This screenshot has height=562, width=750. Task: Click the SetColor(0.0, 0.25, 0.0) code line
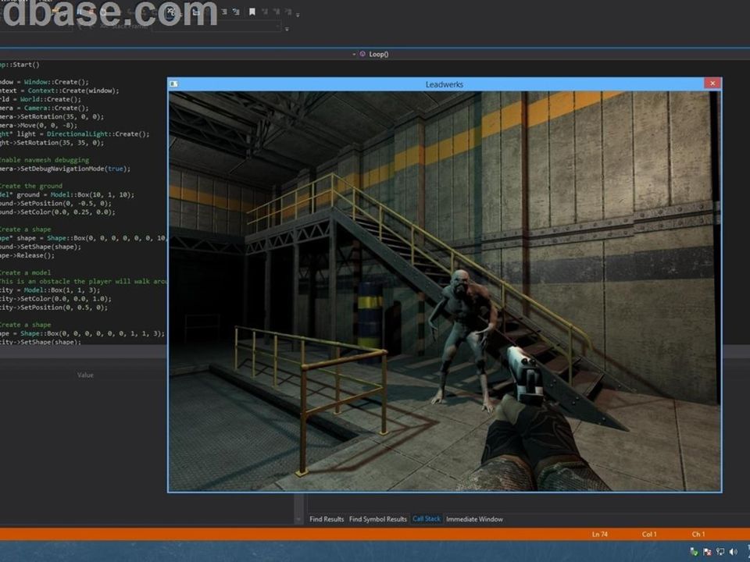click(x=57, y=212)
